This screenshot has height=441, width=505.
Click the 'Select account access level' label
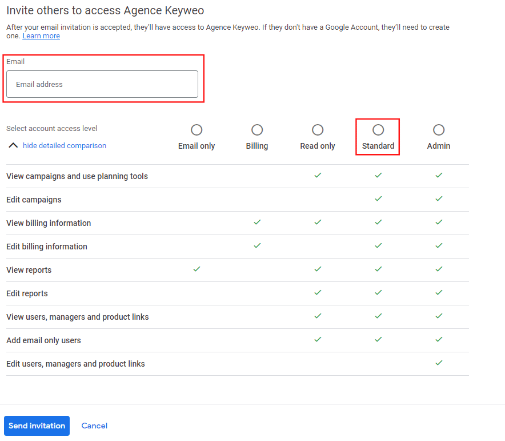point(51,129)
